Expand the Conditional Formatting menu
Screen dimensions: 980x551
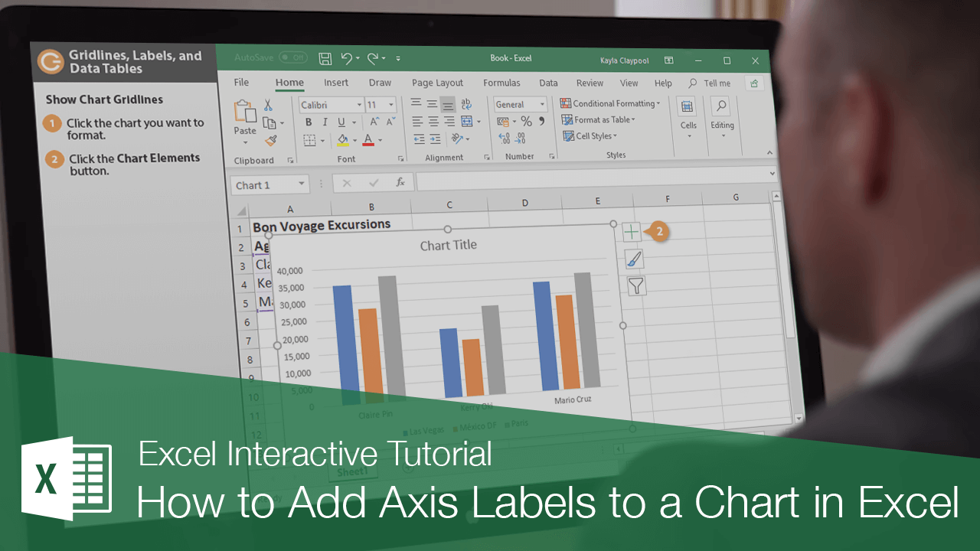(611, 103)
